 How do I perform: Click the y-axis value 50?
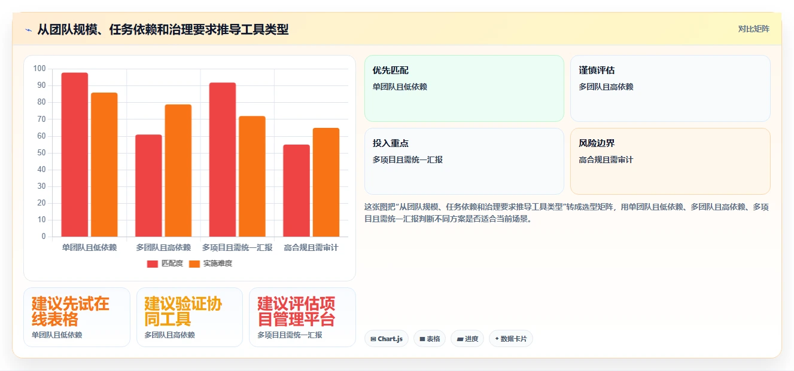coord(41,153)
